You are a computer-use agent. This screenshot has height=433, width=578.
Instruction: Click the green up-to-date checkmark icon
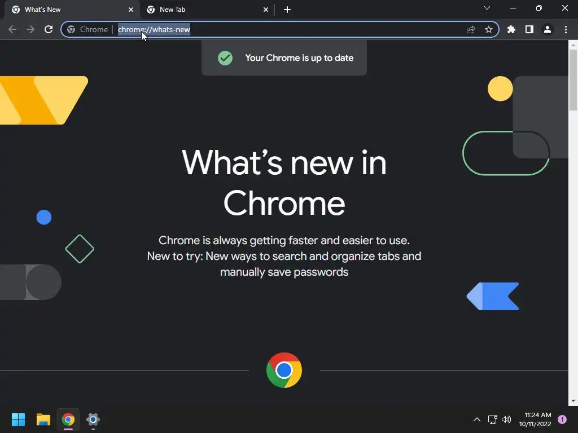[x=225, y=58]
